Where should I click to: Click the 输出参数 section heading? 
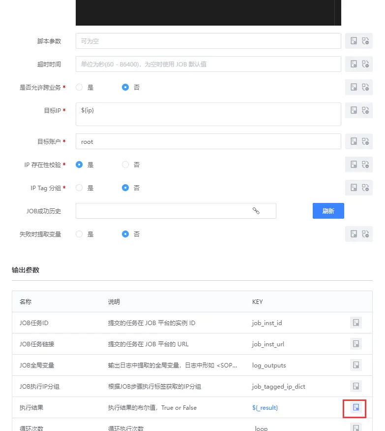pos(26,270)
